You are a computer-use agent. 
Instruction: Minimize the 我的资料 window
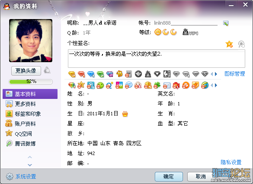231,5
